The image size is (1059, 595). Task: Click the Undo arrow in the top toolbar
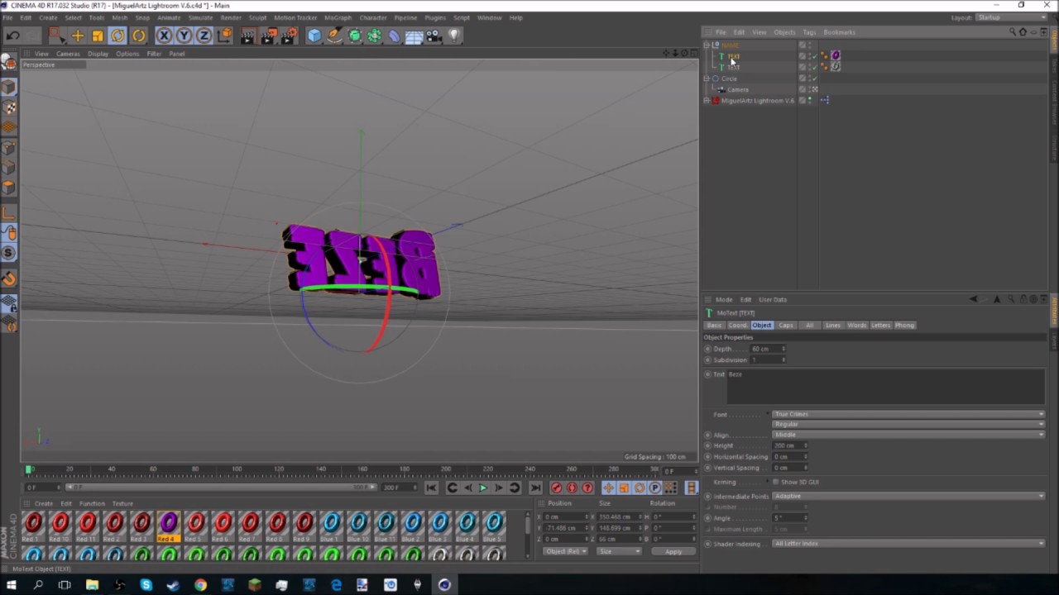click(x=12, y=36)
